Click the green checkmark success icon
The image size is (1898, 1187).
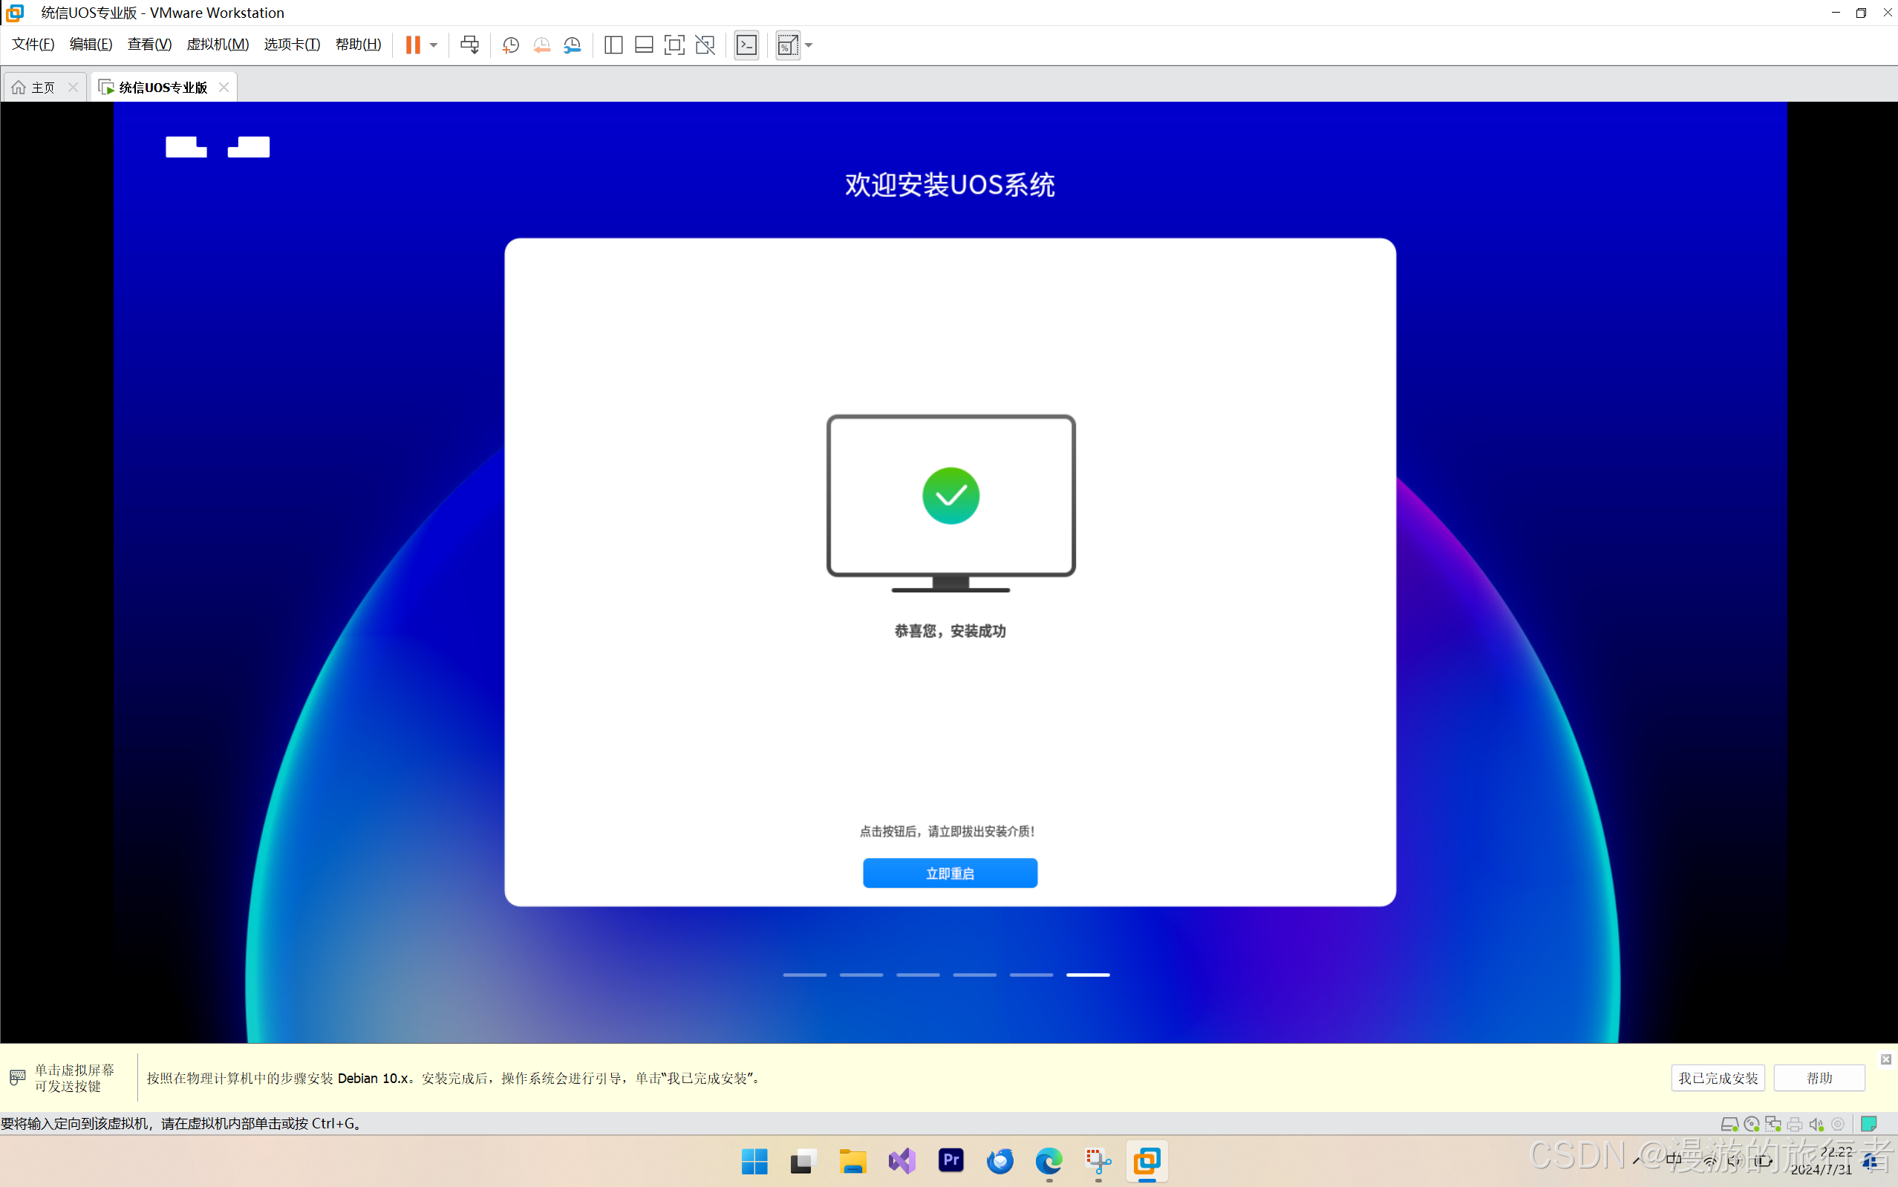pos(950,495)
